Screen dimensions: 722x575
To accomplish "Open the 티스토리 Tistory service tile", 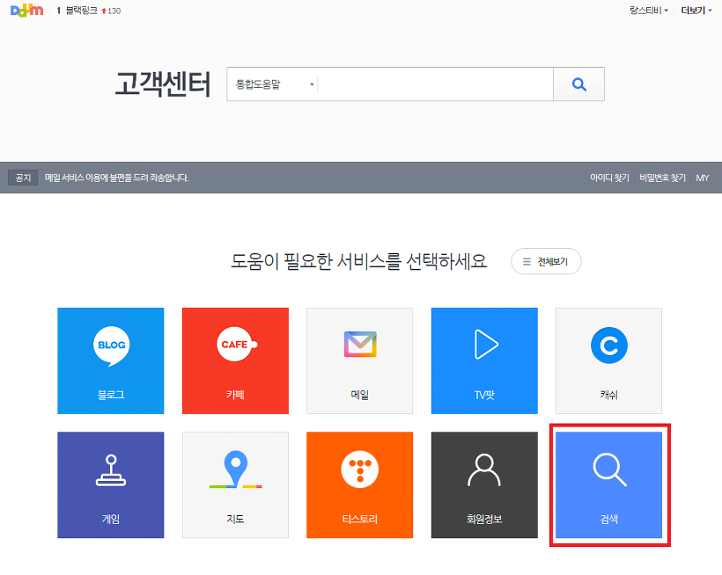I will tap(359, 485).
